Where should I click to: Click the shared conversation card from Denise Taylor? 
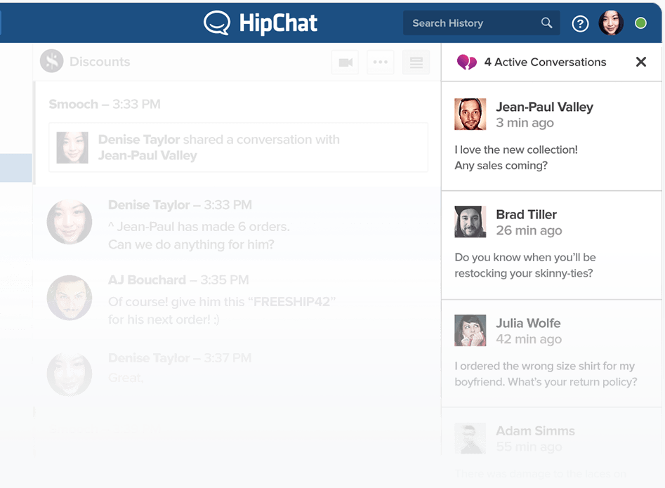[238, 147]
